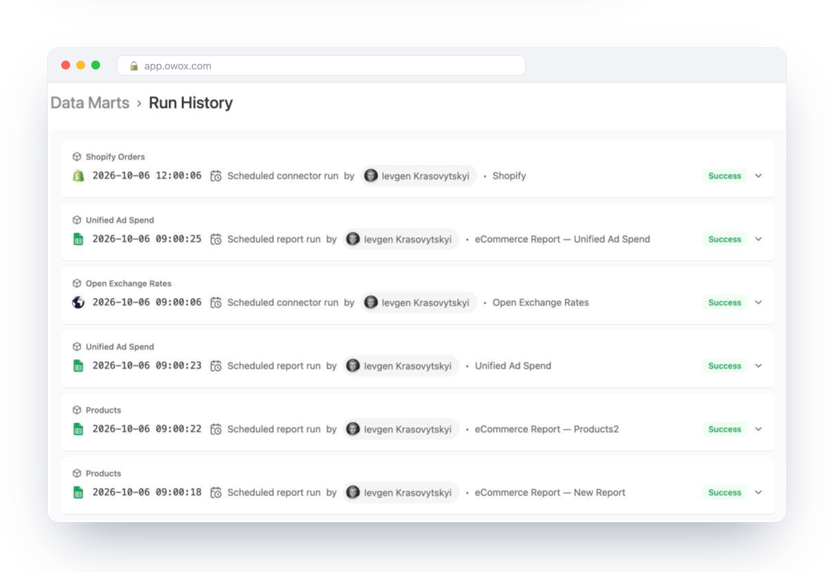Open the Unified Ad Spend title above 09:00:25

click(x=120, y=220)
